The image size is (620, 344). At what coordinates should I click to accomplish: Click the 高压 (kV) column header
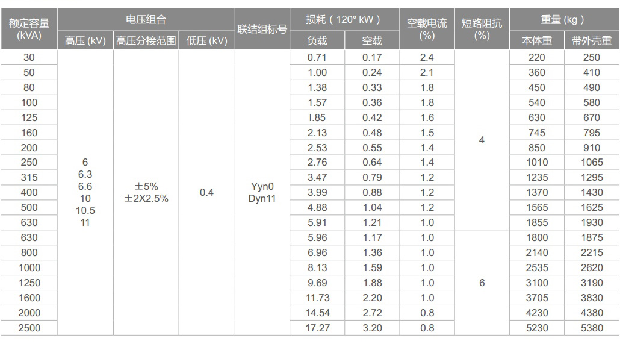(85, 41)
